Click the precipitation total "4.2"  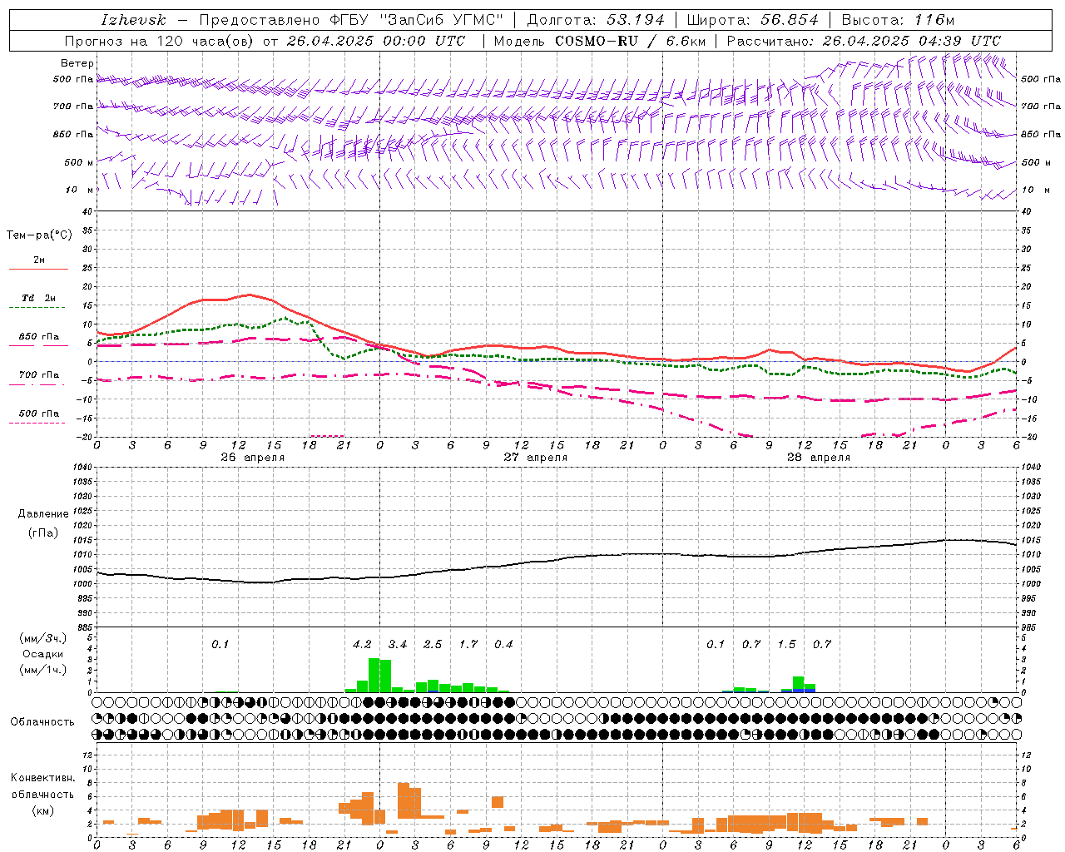click(362, 645)
